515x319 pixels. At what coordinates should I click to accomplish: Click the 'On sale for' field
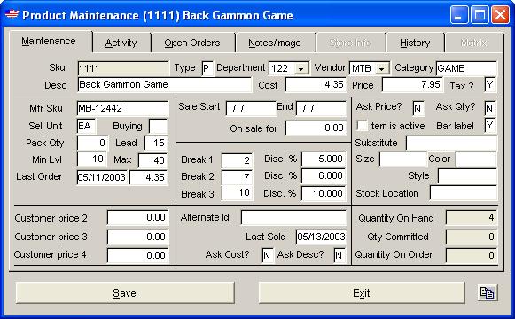coord(316,128)
